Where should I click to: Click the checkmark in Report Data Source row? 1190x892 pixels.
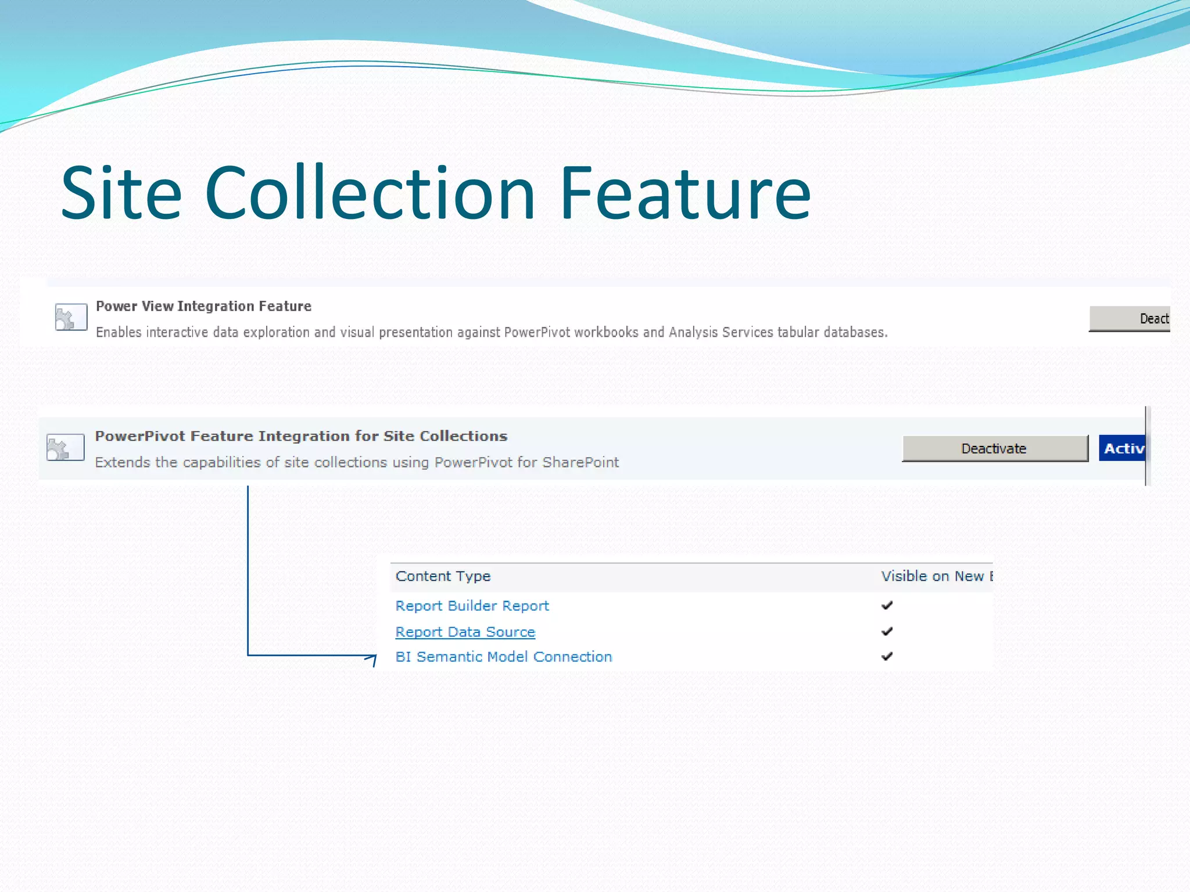tap(887, 631)
